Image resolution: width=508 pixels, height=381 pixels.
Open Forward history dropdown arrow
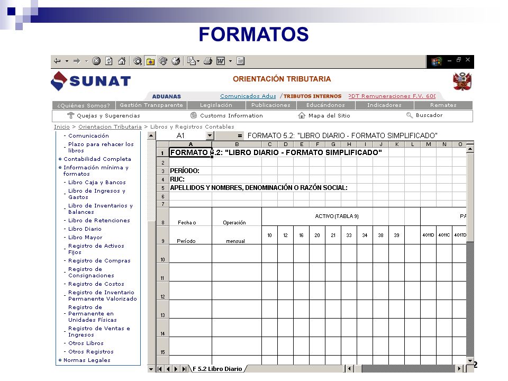tap(86, 61)
